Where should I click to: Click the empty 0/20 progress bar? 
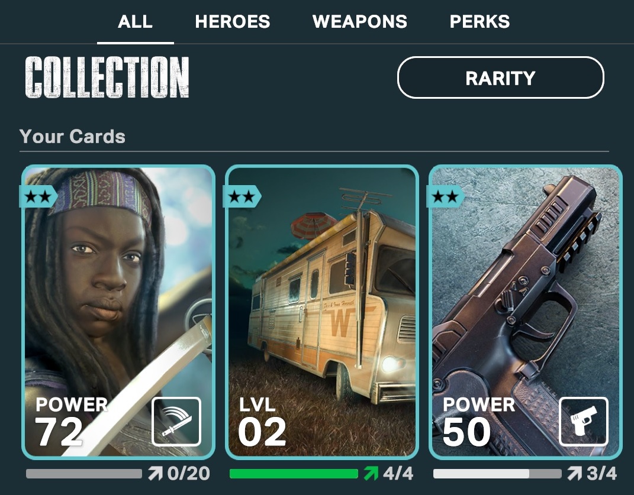click(x=84, y=474)
